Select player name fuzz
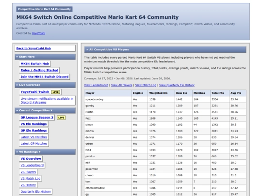This screenshot has width=262, height=196. tap(88, 119)
